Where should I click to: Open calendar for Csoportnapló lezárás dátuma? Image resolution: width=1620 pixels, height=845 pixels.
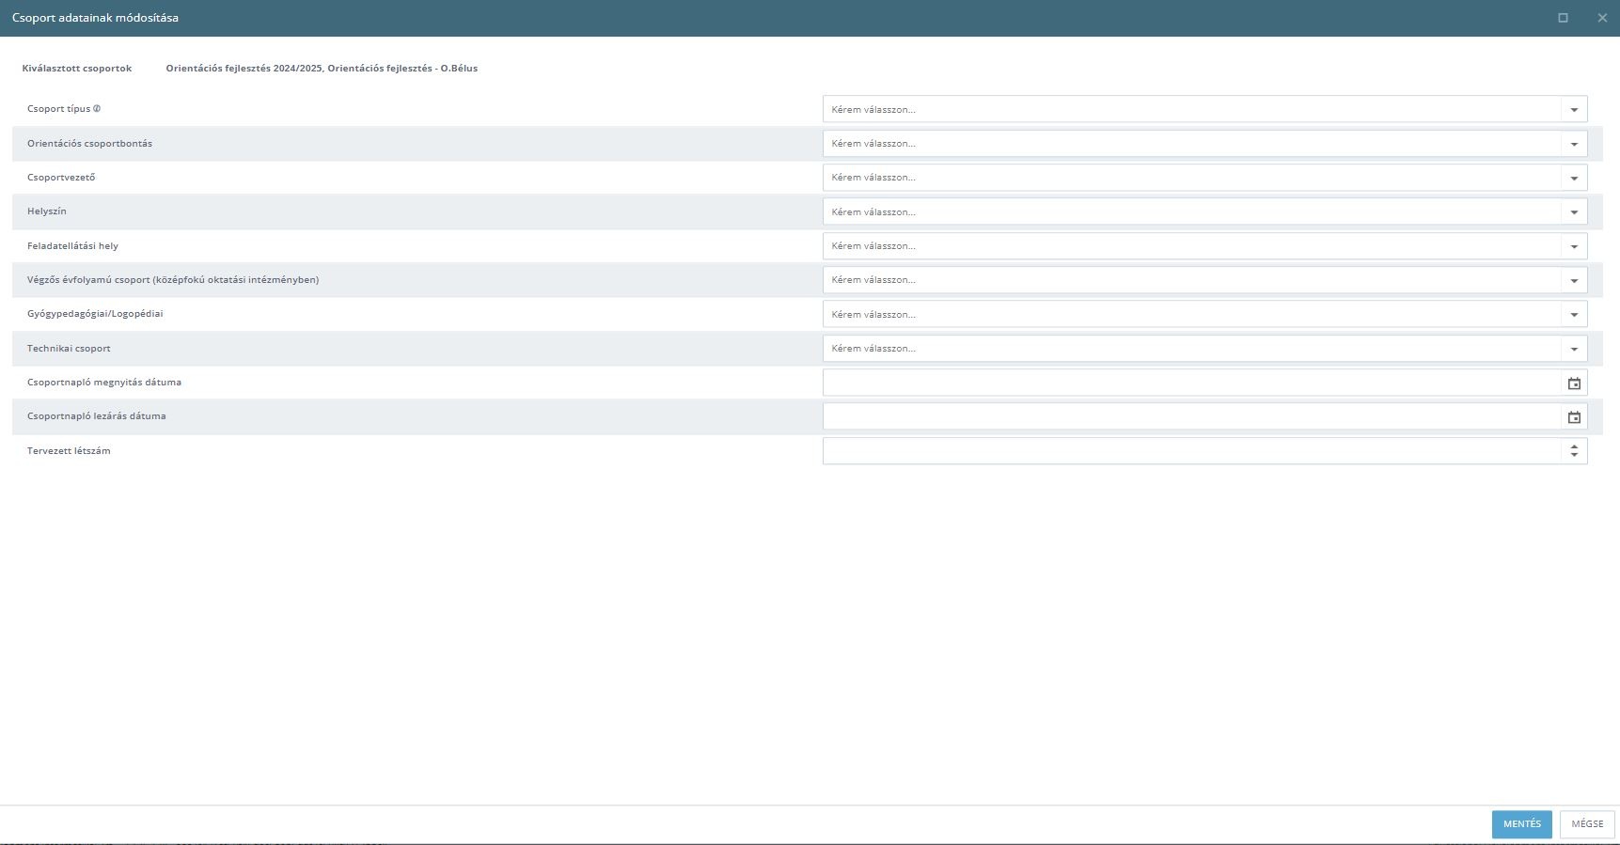1574,417
